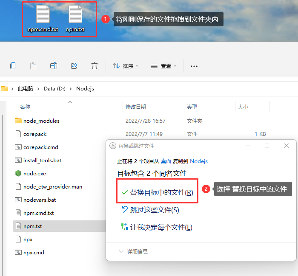Sort by 修改日期 column header
Image resolution: width=298 pixels, height=276 pixels.
pyautogui.click(x=136, y=107)
